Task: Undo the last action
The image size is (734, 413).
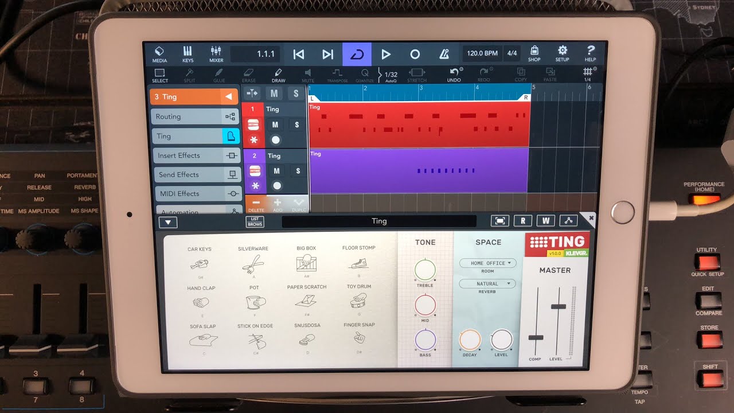Action: pyautogui.click(x=454, y=75)
